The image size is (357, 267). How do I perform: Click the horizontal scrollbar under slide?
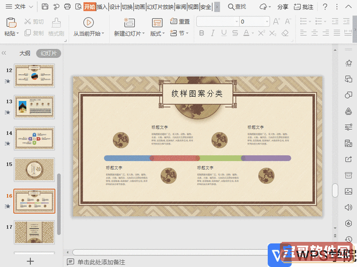[x=170, y=252]
